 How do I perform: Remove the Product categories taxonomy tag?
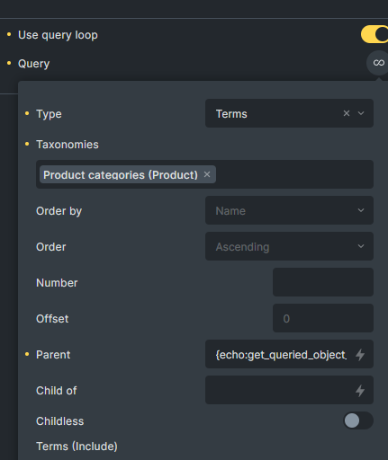tap(207, 174)
